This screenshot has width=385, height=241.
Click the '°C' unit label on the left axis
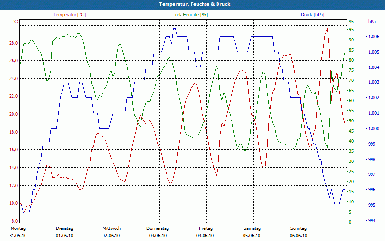[x=15, y=22]
